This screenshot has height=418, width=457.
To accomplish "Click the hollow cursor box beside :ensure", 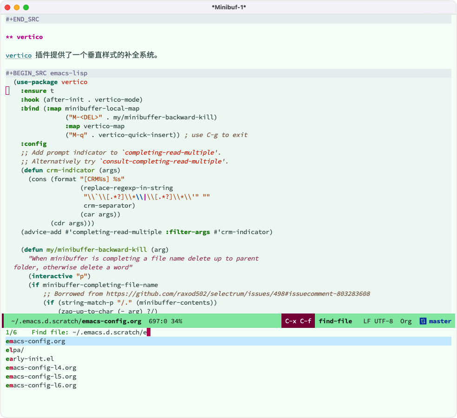I will pyautogui.click(x=7, y=91).
